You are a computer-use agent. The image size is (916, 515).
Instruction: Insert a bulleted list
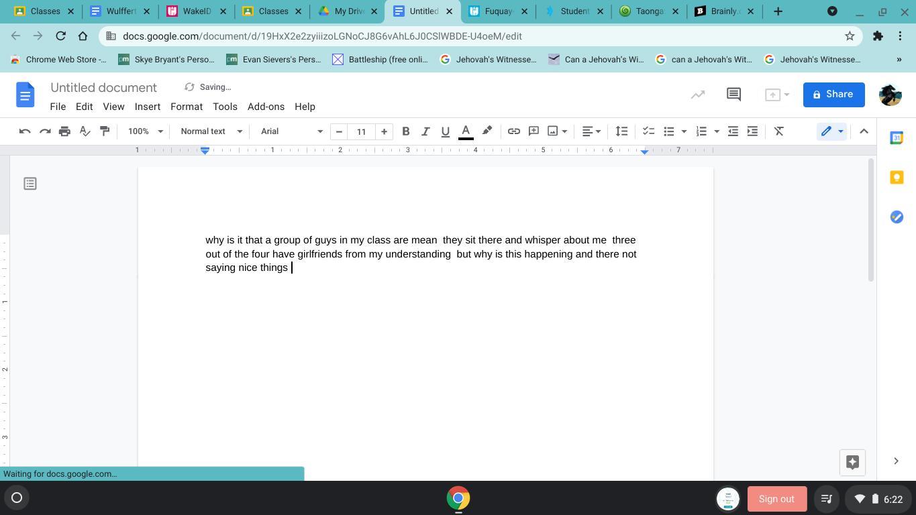pos(668,131)
